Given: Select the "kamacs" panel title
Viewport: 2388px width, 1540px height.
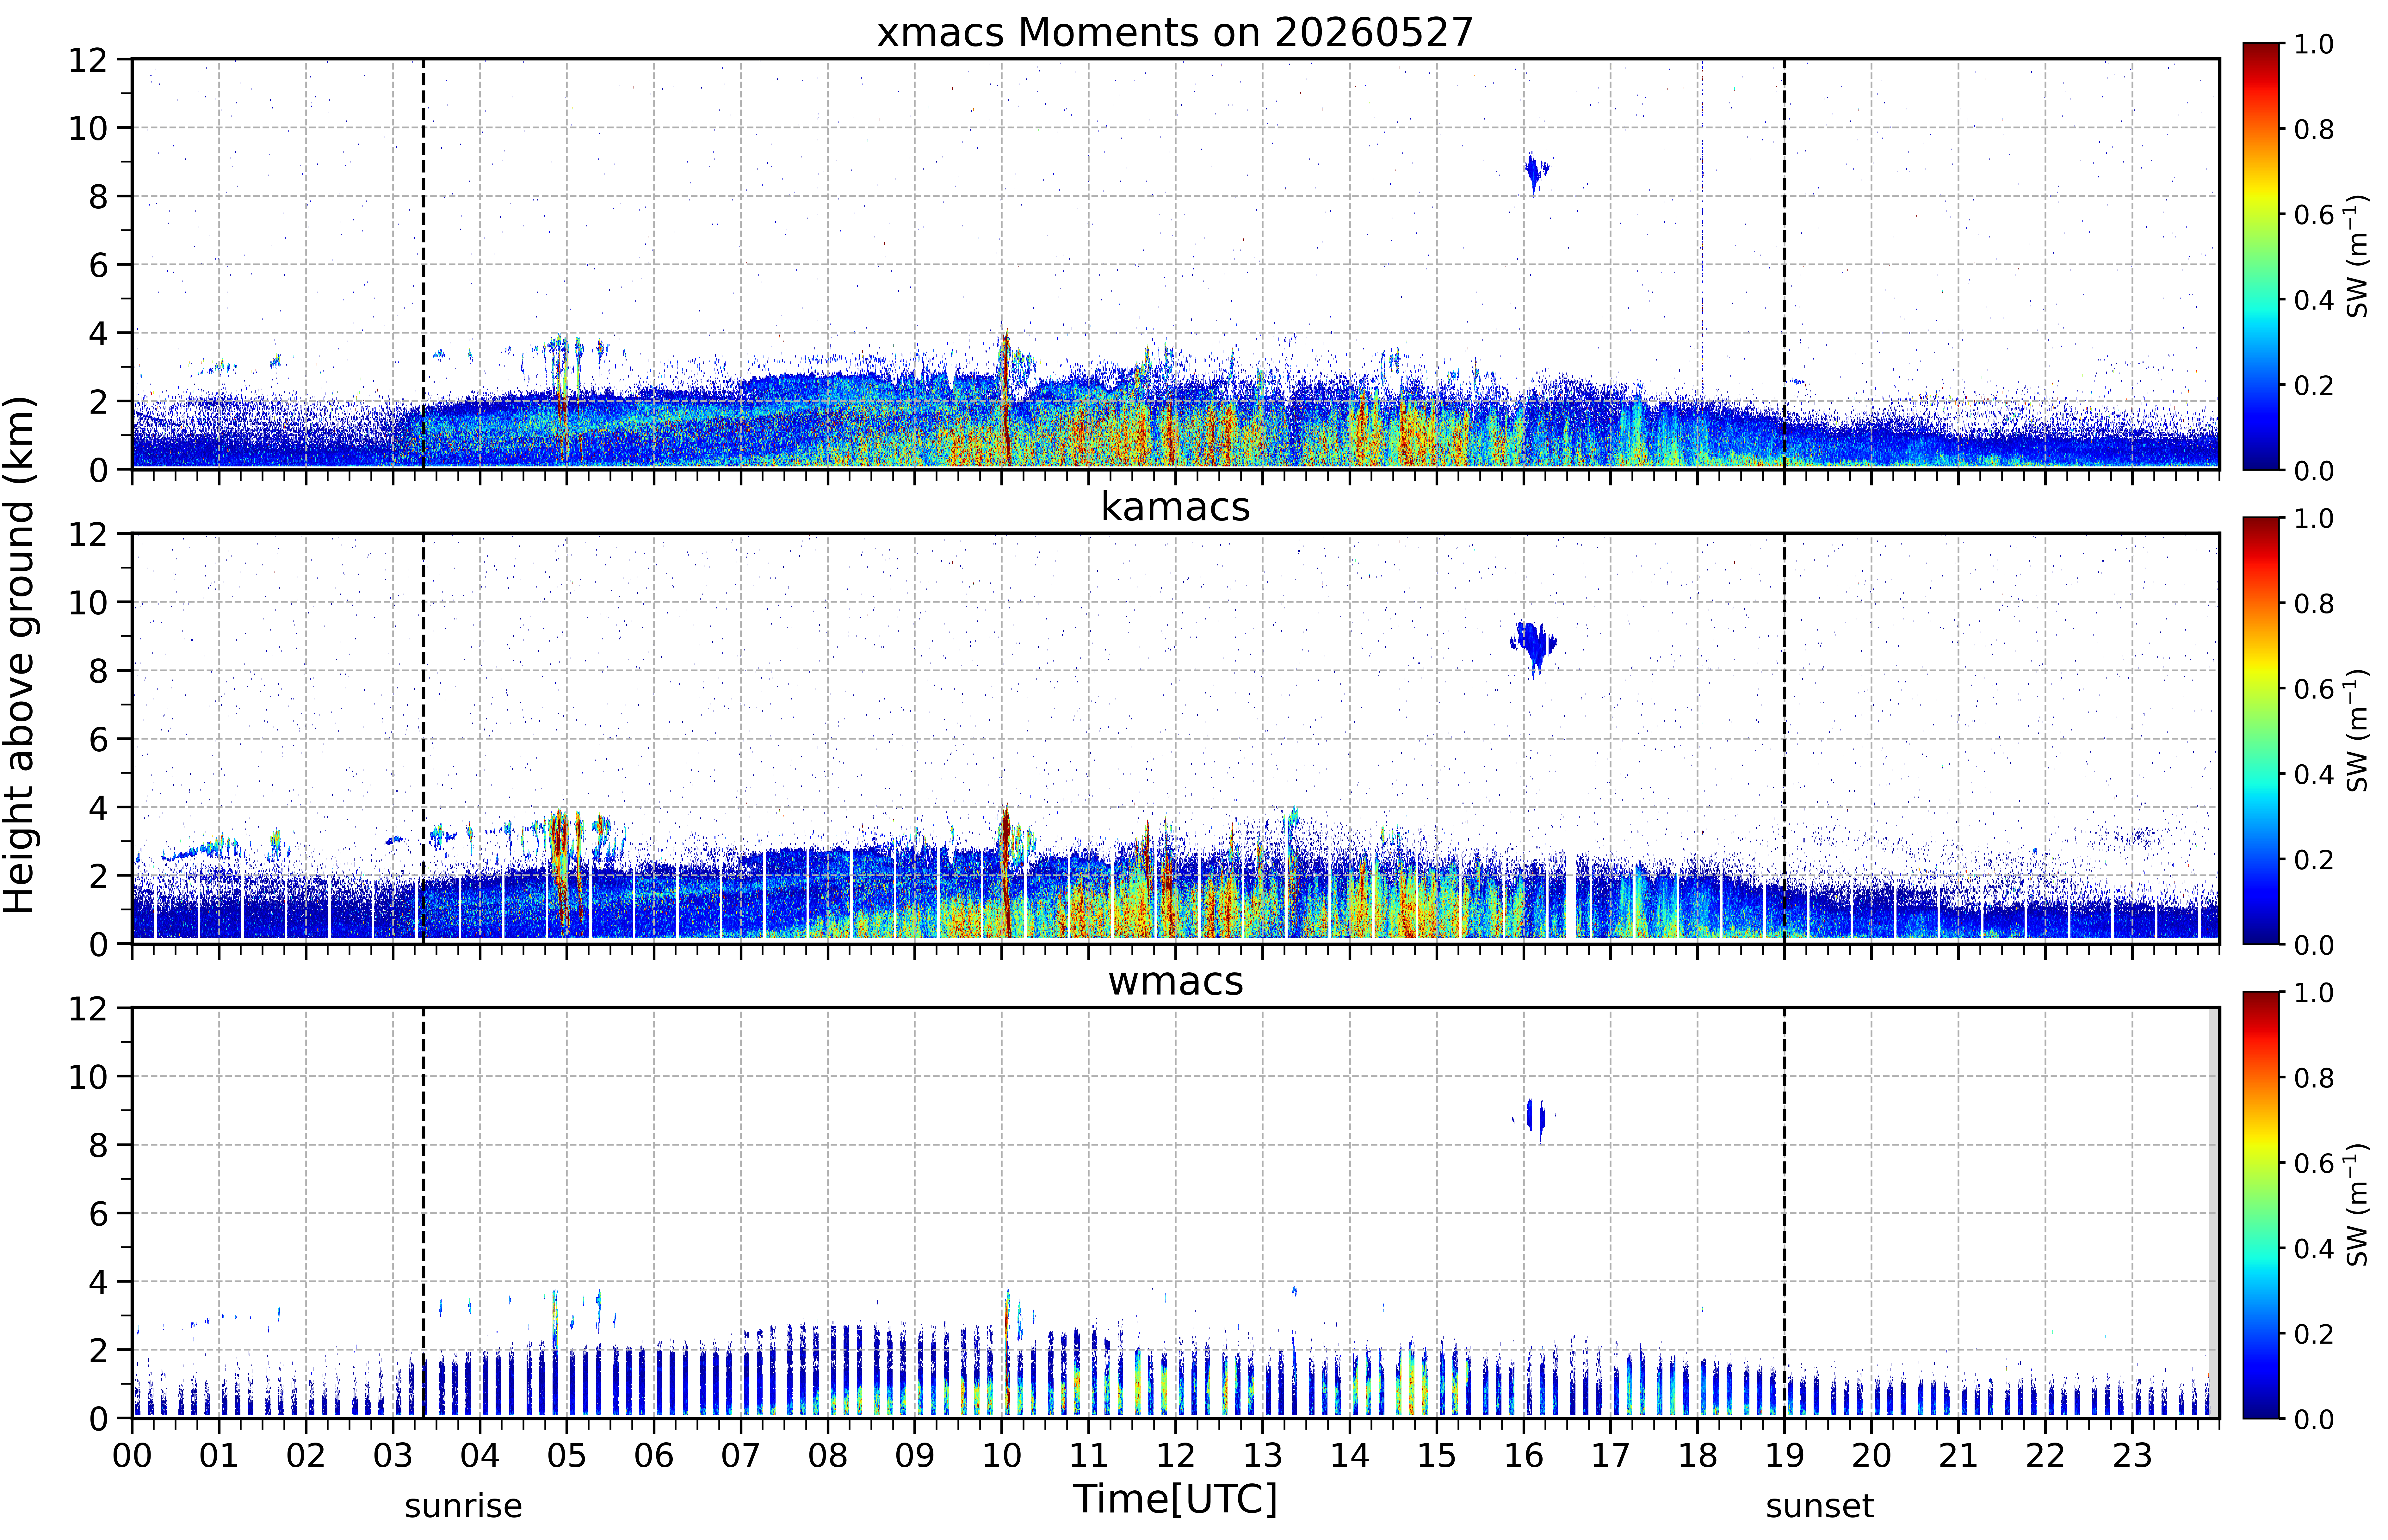Looking at the screenshot, I should pyautogui.click(x=1175, y=507).
